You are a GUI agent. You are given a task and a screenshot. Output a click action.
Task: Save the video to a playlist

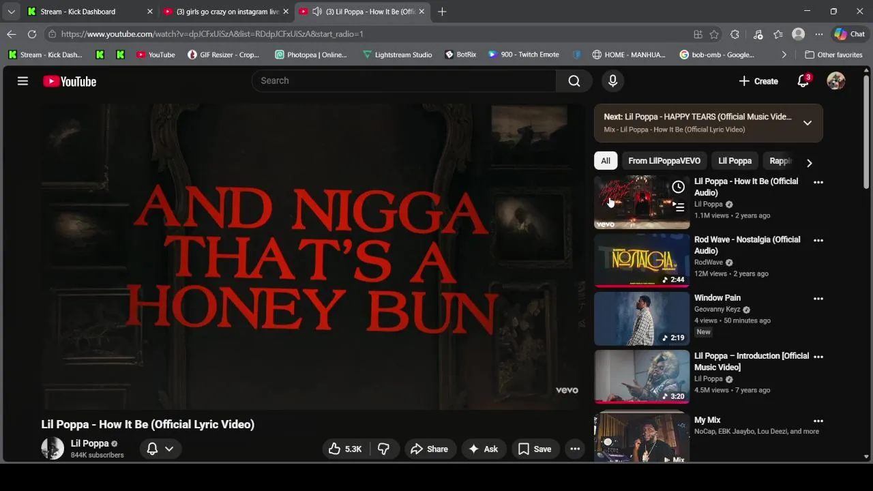click(x=535, y=449)
